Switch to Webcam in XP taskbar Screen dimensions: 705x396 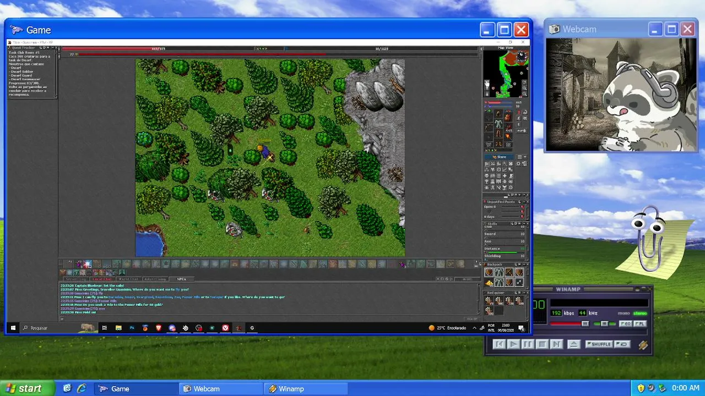pos(222,389)
